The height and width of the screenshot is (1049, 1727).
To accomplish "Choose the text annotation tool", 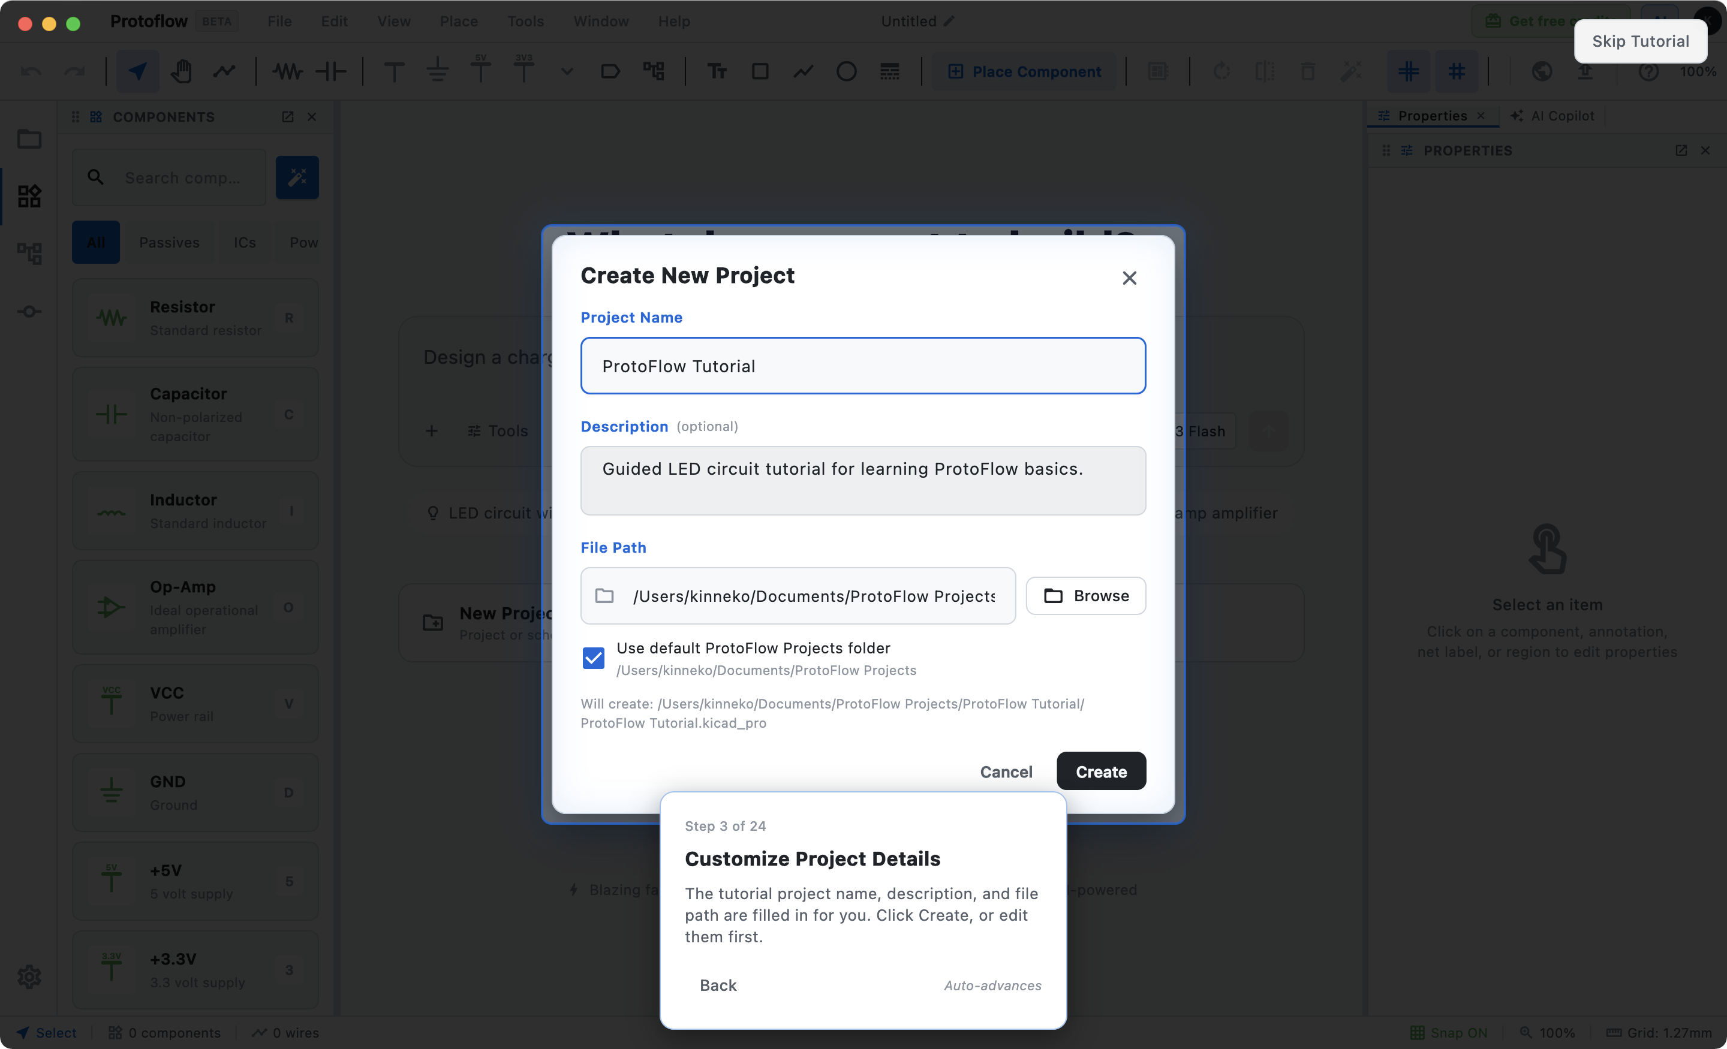I will (717, 71).
